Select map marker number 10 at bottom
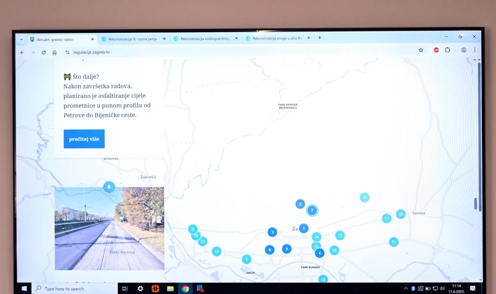 323,279
